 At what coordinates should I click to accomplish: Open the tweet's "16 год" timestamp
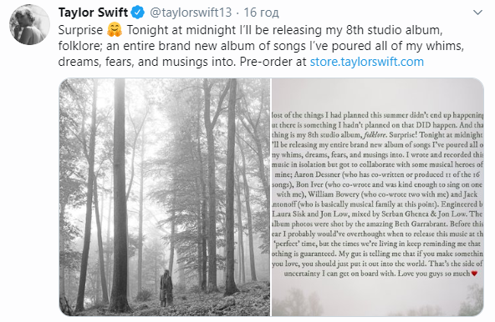pos(261,13)
